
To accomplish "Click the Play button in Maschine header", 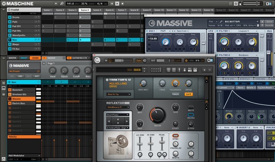I will [x=117, y=3].
